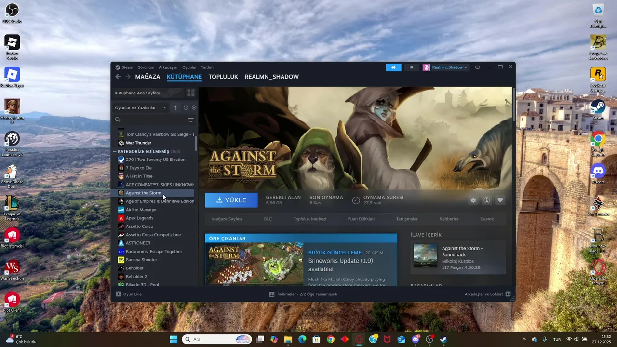Open the grid view icon next to Kütüphane Ana Sayfası
Viewport: 617px width, 347px height.
click(191, 93)
